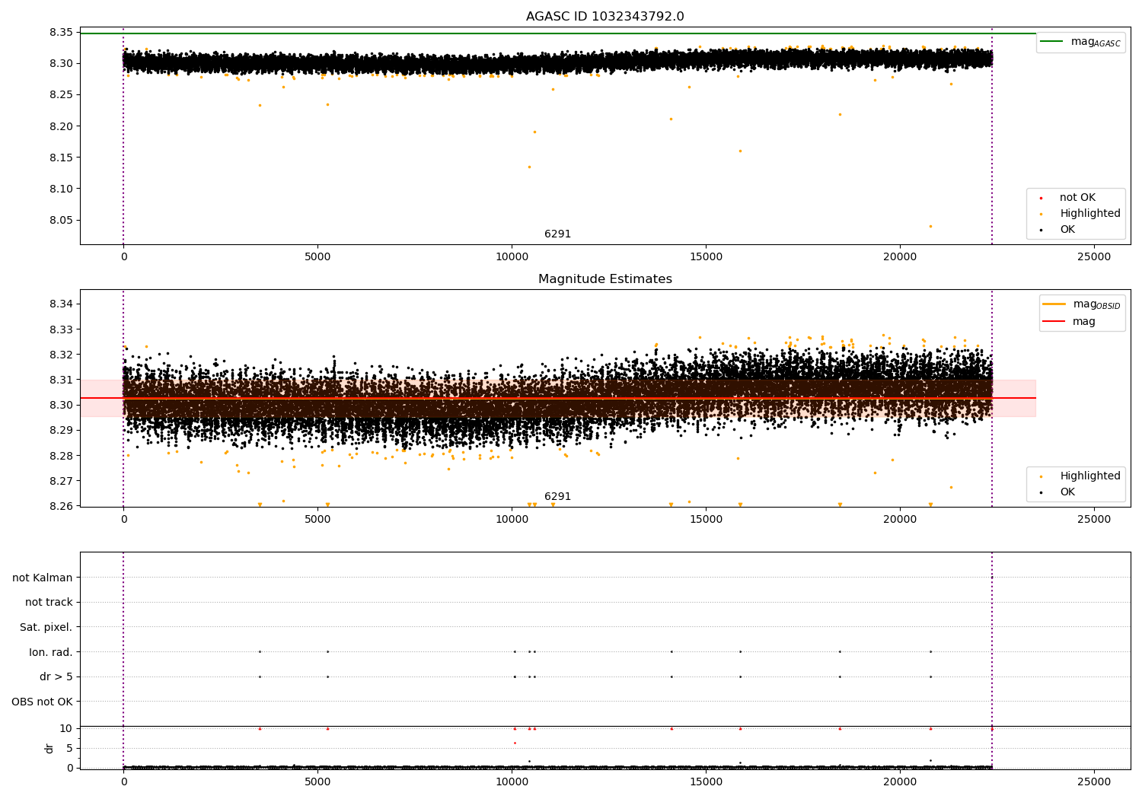Click the '5000' x-axis tick under top plot
The width and height of the screenshot is (1142, 799).
pyautogui.click(x=317, y=257)
